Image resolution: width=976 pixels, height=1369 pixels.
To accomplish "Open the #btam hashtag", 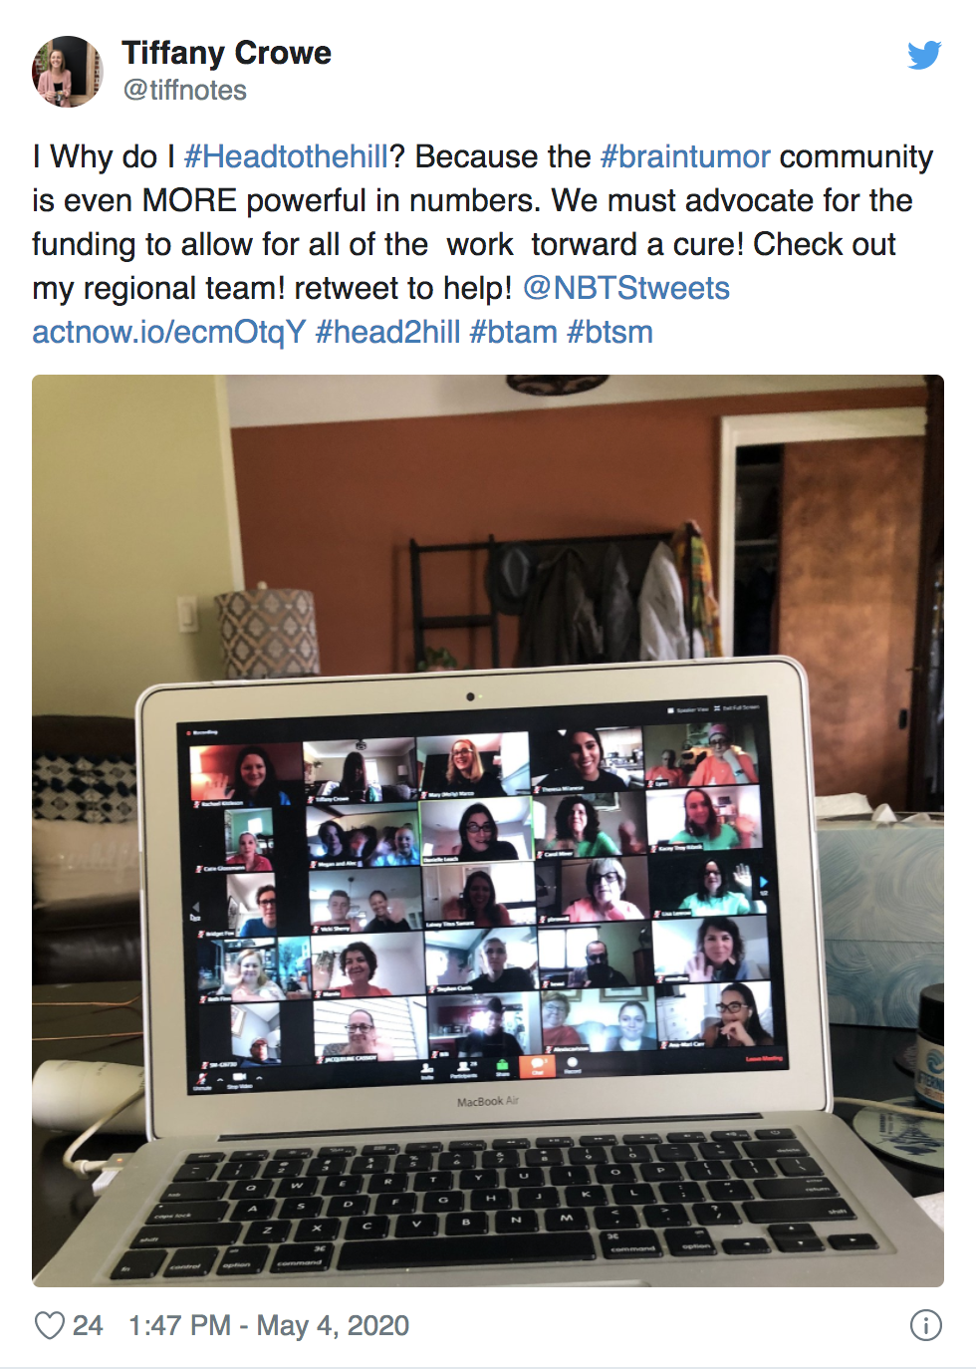I will coord(513,332).
